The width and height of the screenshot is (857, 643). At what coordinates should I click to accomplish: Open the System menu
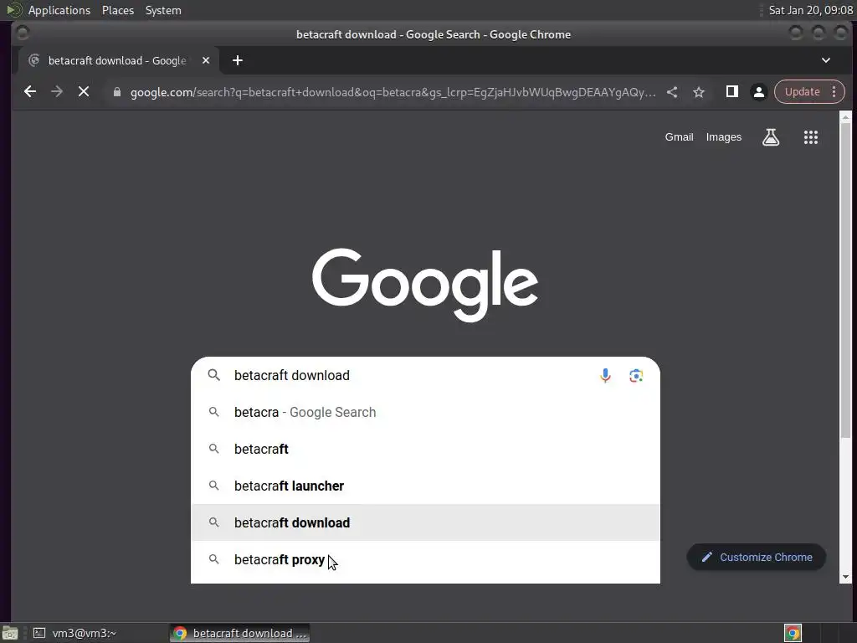pos(163,10)
